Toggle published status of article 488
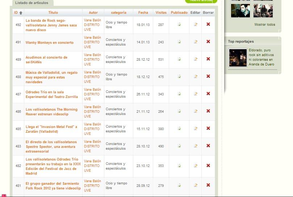Screen dimensions: 293x197 tap(179, 76)
